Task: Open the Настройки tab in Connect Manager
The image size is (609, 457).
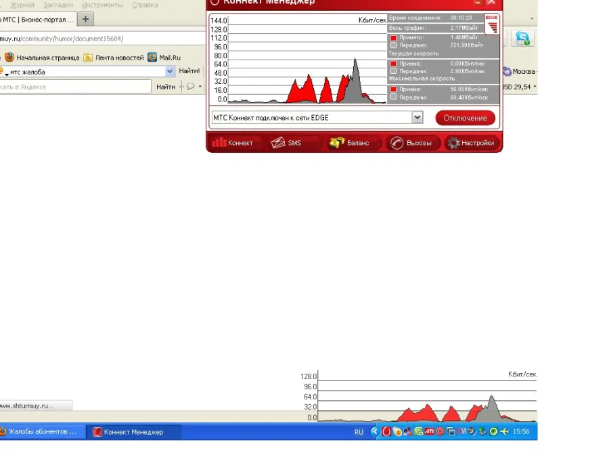Action: point(471,143)
